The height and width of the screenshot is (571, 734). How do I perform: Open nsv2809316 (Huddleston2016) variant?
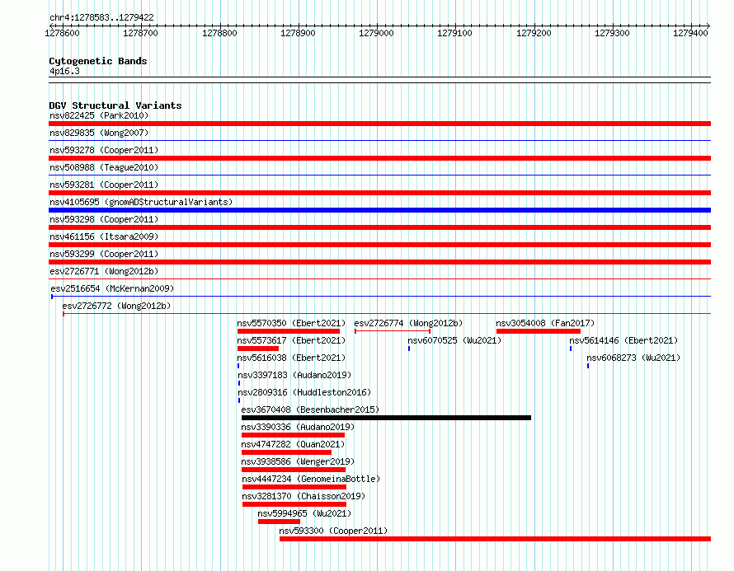click(x=304, y=392)
